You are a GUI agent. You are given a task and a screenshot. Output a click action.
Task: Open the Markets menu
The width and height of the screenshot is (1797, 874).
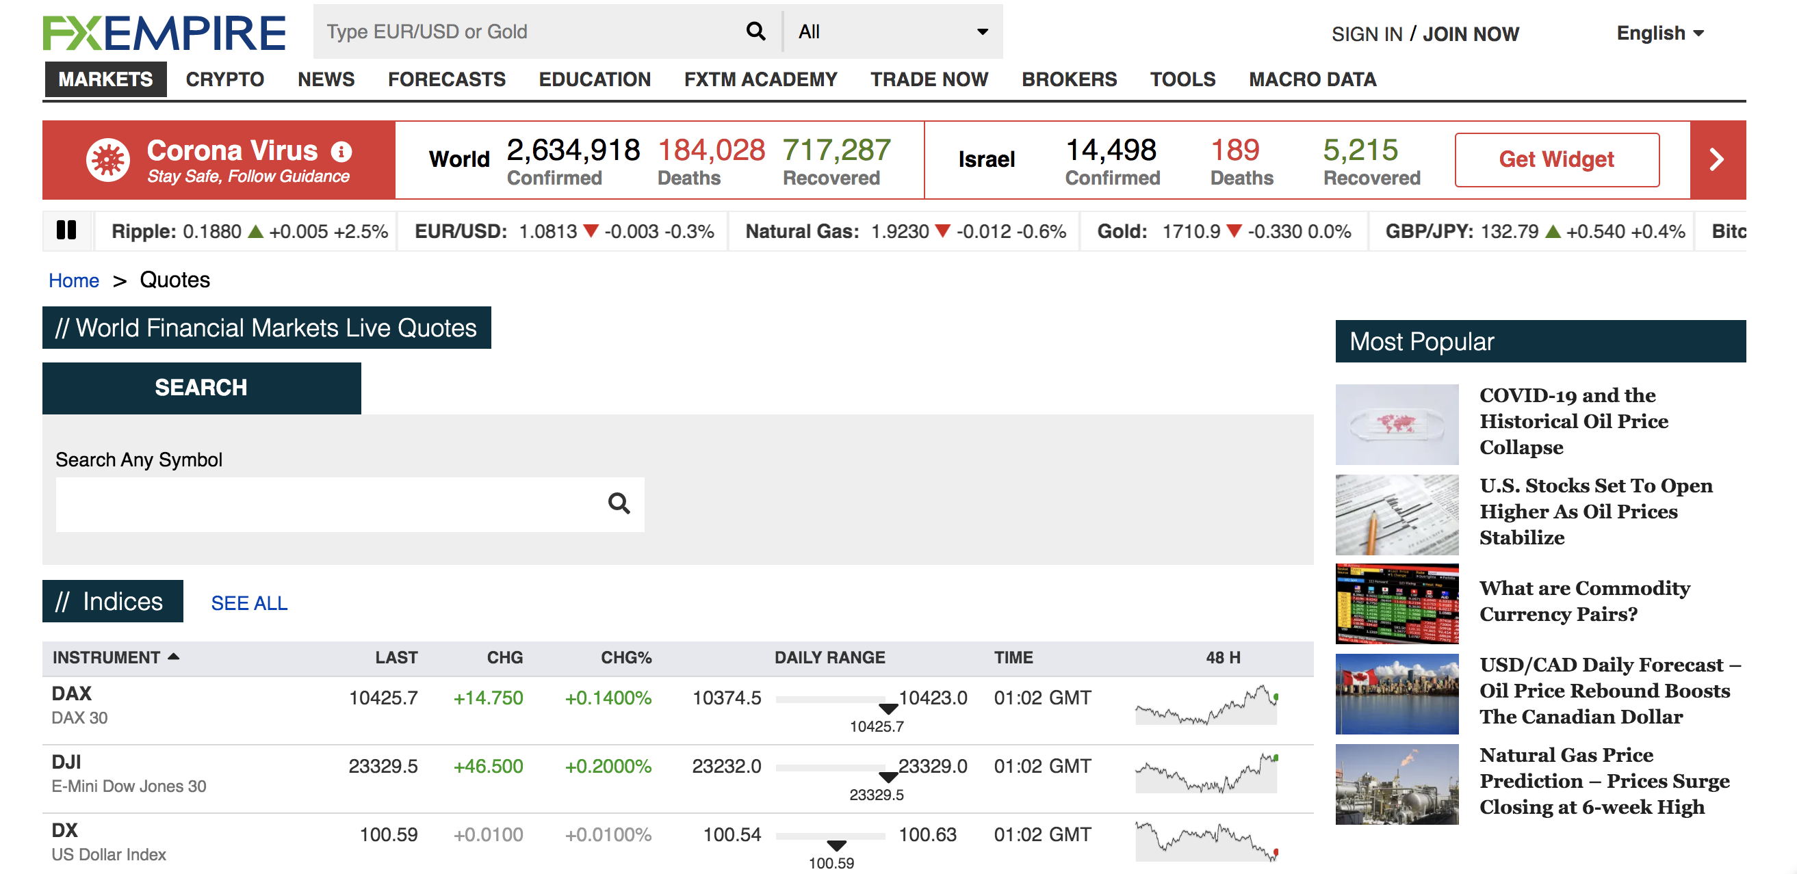point(105,79)
